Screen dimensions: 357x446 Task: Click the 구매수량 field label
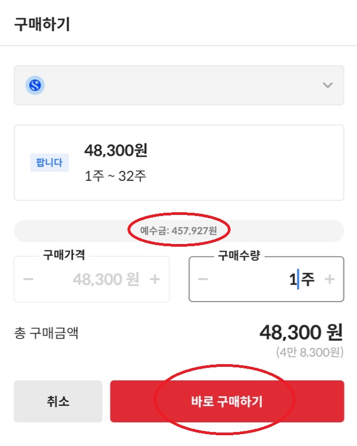click(x=239, y=255)
